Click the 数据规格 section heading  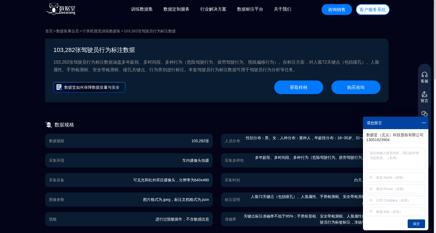(64, 125)
